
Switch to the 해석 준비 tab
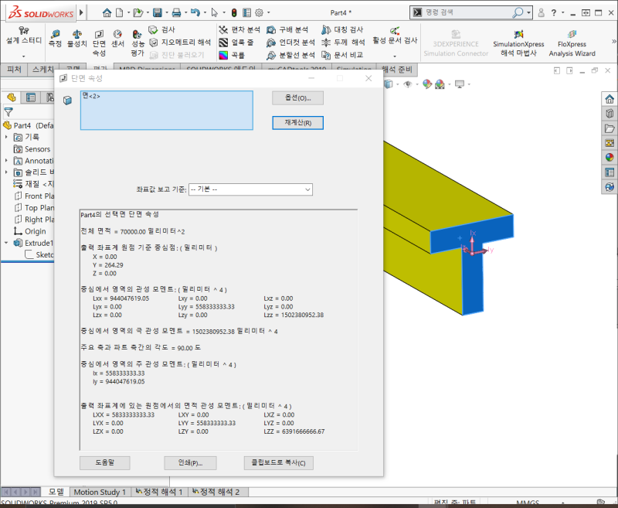click(x=396, y=70)
